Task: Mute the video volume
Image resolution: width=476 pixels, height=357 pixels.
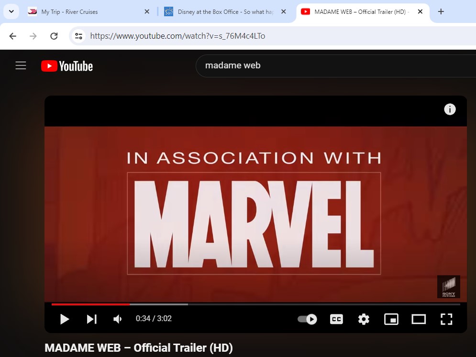Action: coord(118,319)
